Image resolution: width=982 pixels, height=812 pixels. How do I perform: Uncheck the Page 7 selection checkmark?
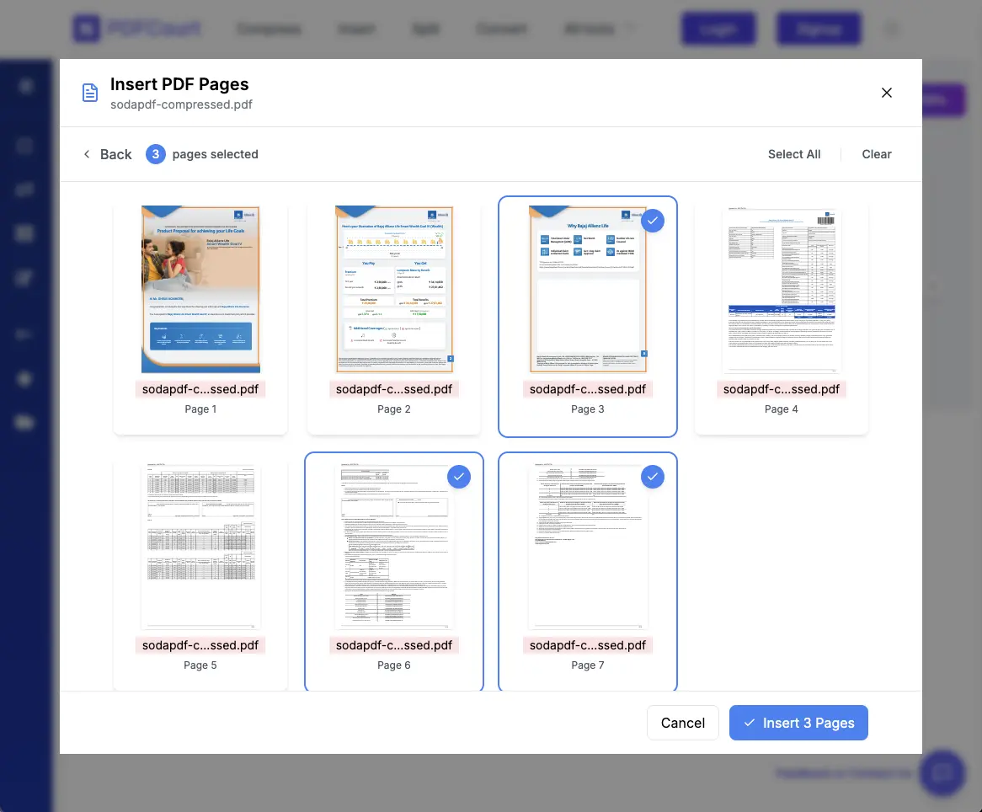pyautogui.click(x=652, y=477)
